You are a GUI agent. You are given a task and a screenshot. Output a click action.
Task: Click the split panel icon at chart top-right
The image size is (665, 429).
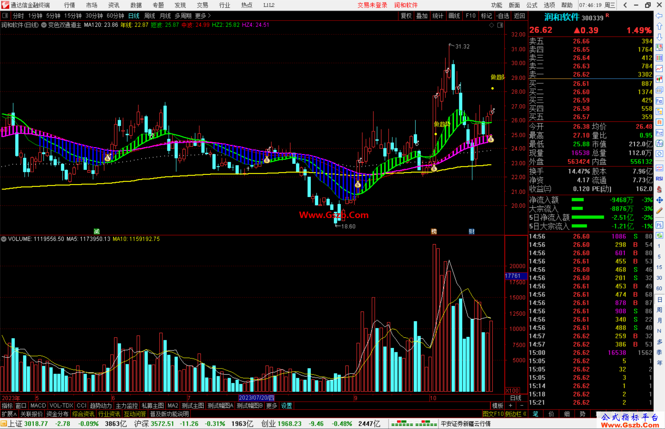500,25
